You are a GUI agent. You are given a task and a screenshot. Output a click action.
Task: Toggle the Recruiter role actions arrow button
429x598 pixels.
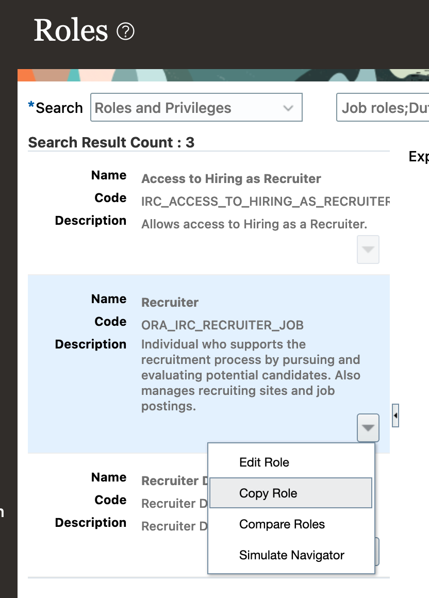368,428
